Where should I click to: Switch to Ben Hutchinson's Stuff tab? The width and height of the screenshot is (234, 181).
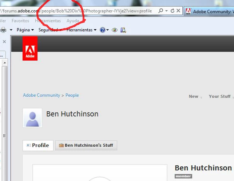[86, 145]
